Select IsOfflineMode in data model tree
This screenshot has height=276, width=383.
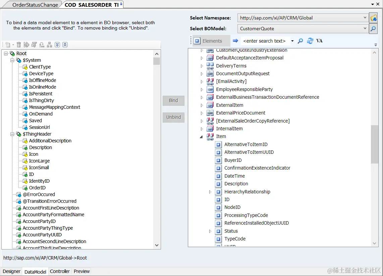click(43, 81)
